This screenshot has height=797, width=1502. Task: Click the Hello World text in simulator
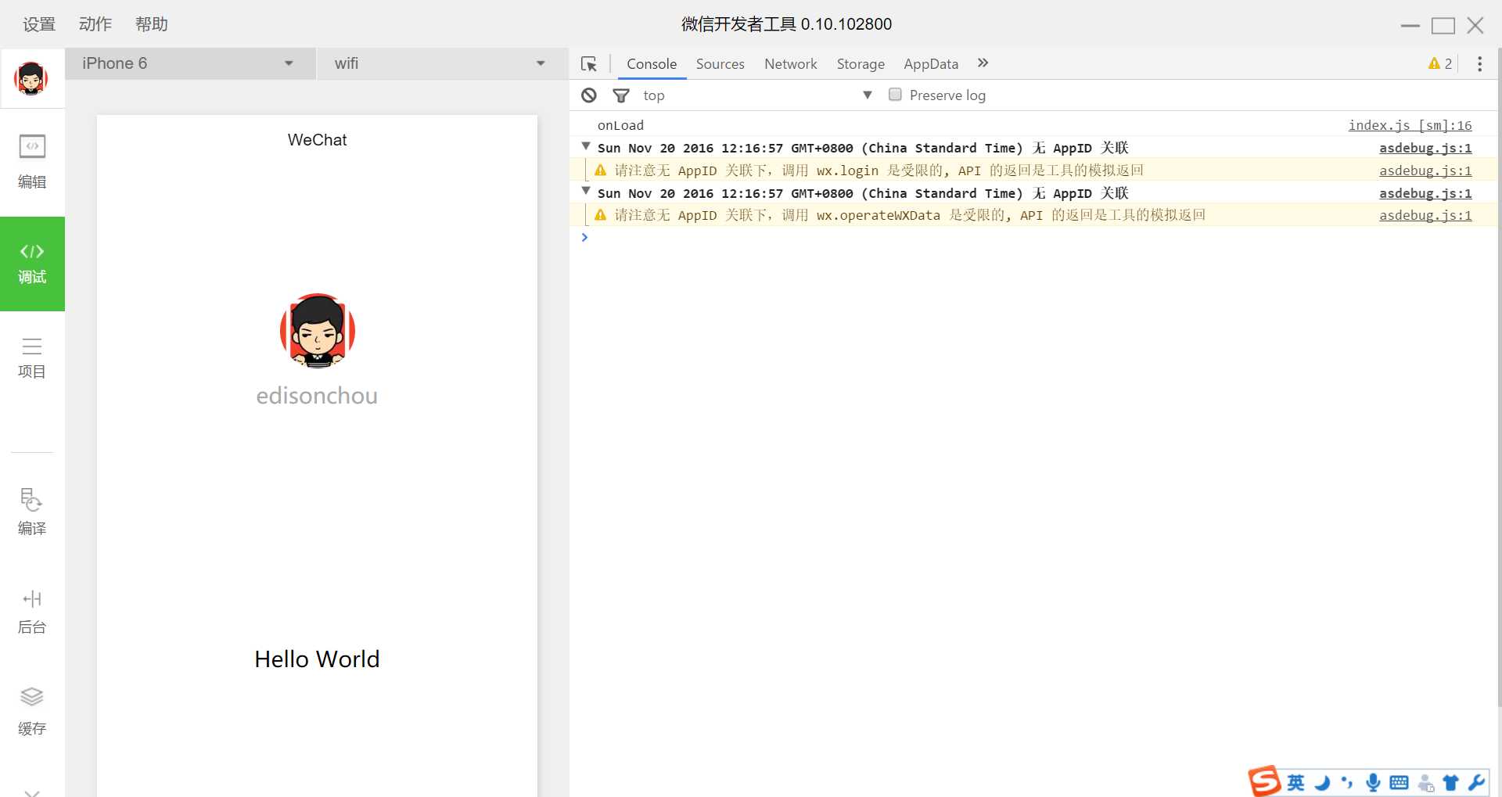tap(317, 659)
